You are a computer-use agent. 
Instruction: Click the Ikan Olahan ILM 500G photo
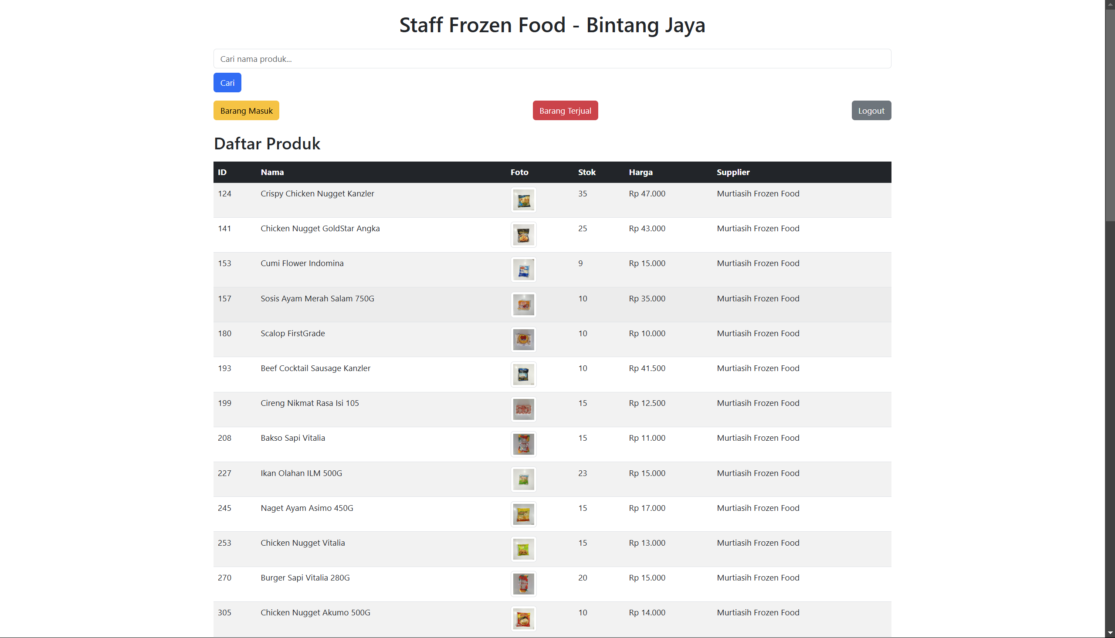(x=523, y=479)
